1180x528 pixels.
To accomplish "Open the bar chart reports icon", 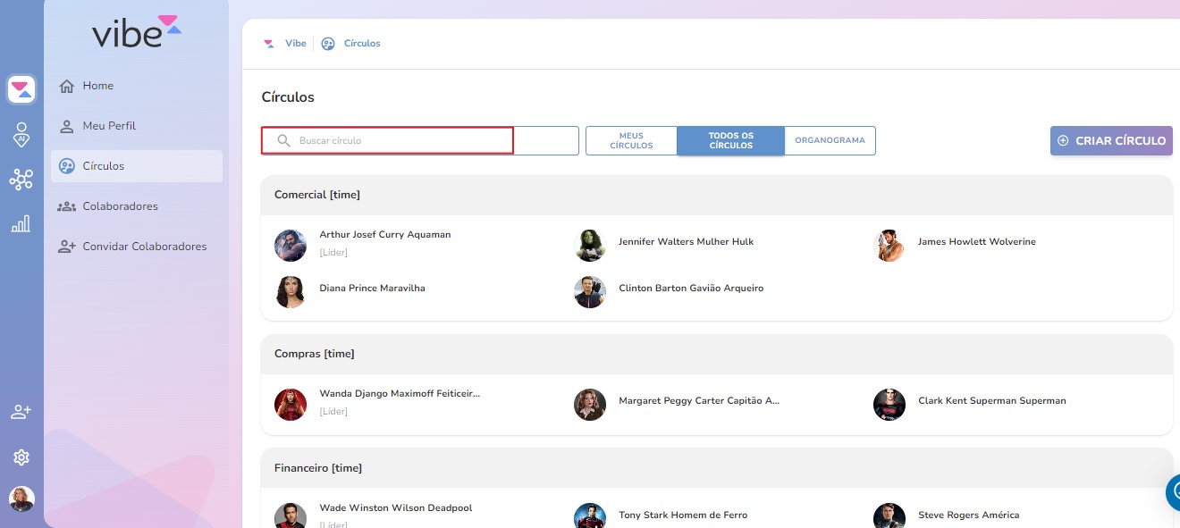I will [21, 223].
